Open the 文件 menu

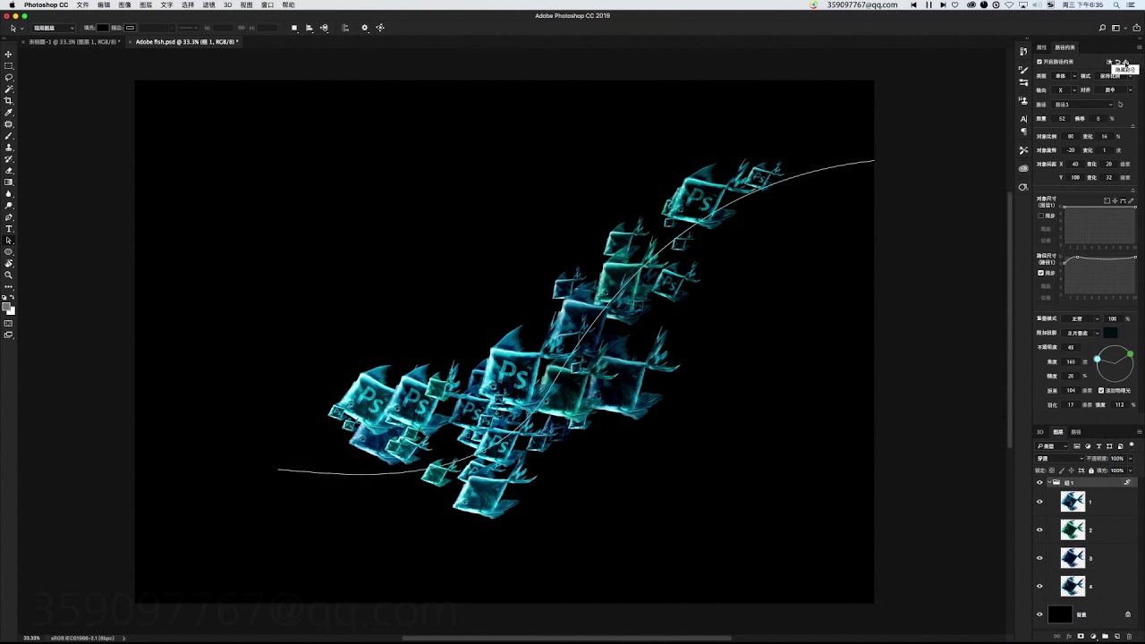(83, 4)
